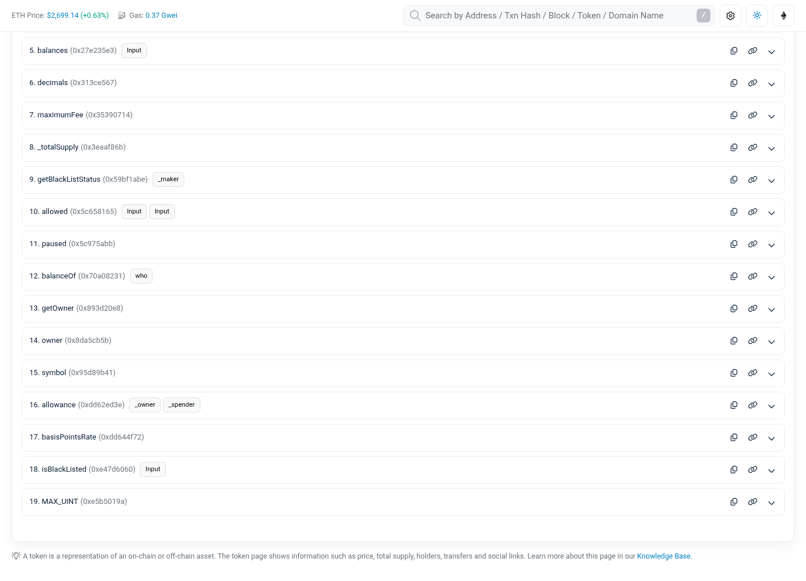
Task: Copy the basisPointsRate method name
Action: pyautogui.click(x=734, y=438)
